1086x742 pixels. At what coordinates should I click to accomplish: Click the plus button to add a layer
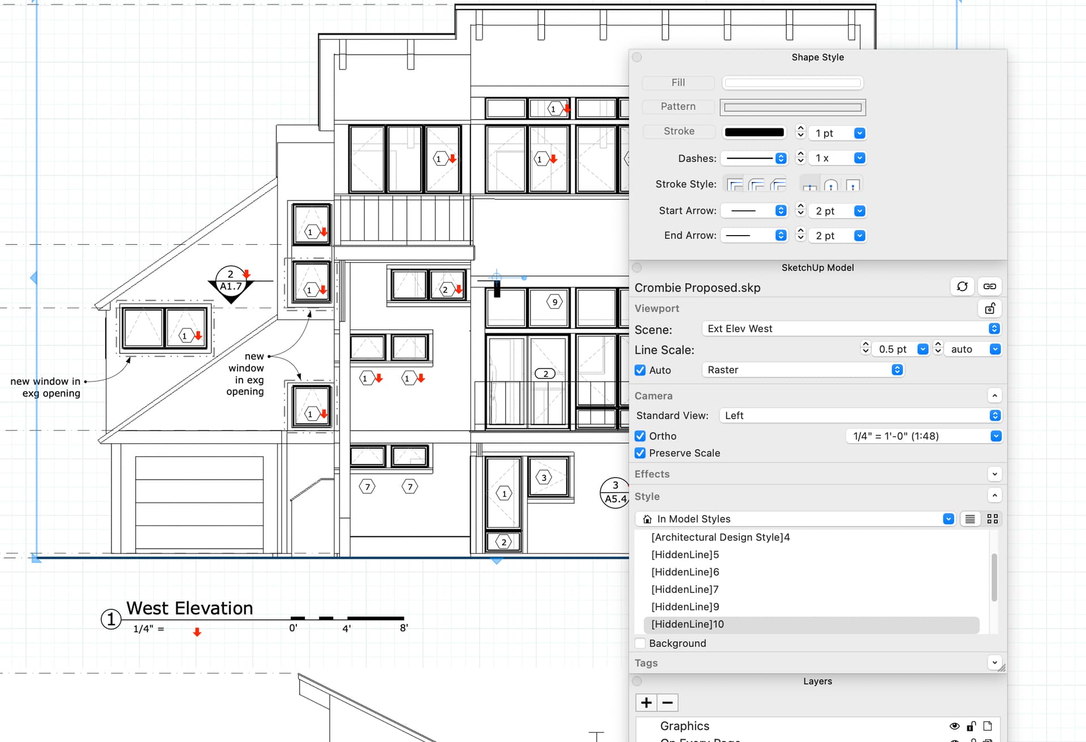646,702
